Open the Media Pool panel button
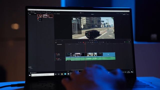 [x=33, y=12]
